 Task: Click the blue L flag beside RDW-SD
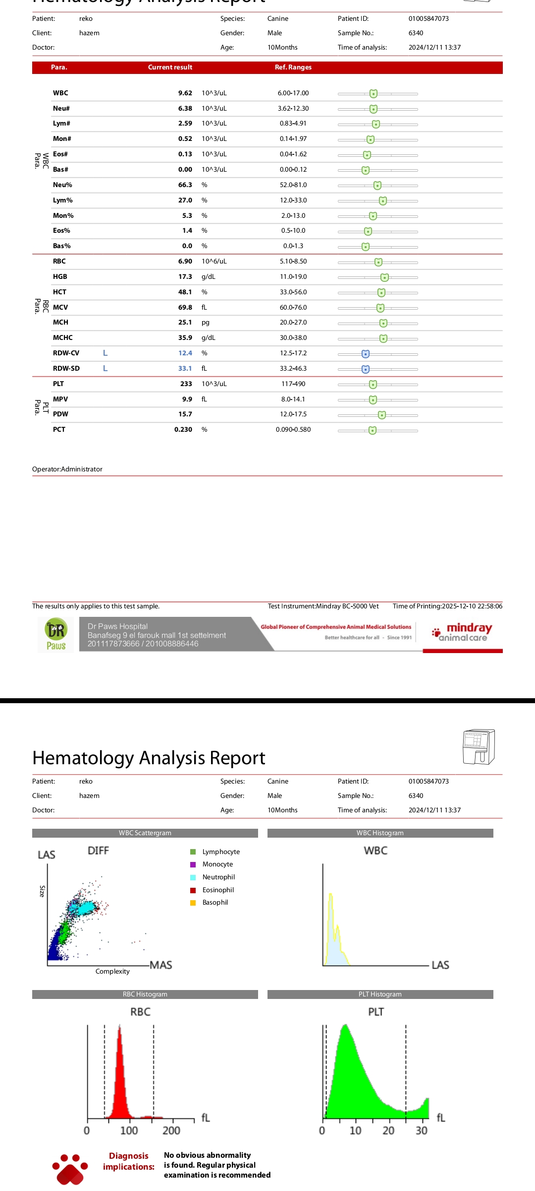click(x=105, y=368)
